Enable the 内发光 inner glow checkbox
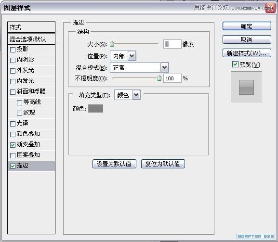 point(13,81)
